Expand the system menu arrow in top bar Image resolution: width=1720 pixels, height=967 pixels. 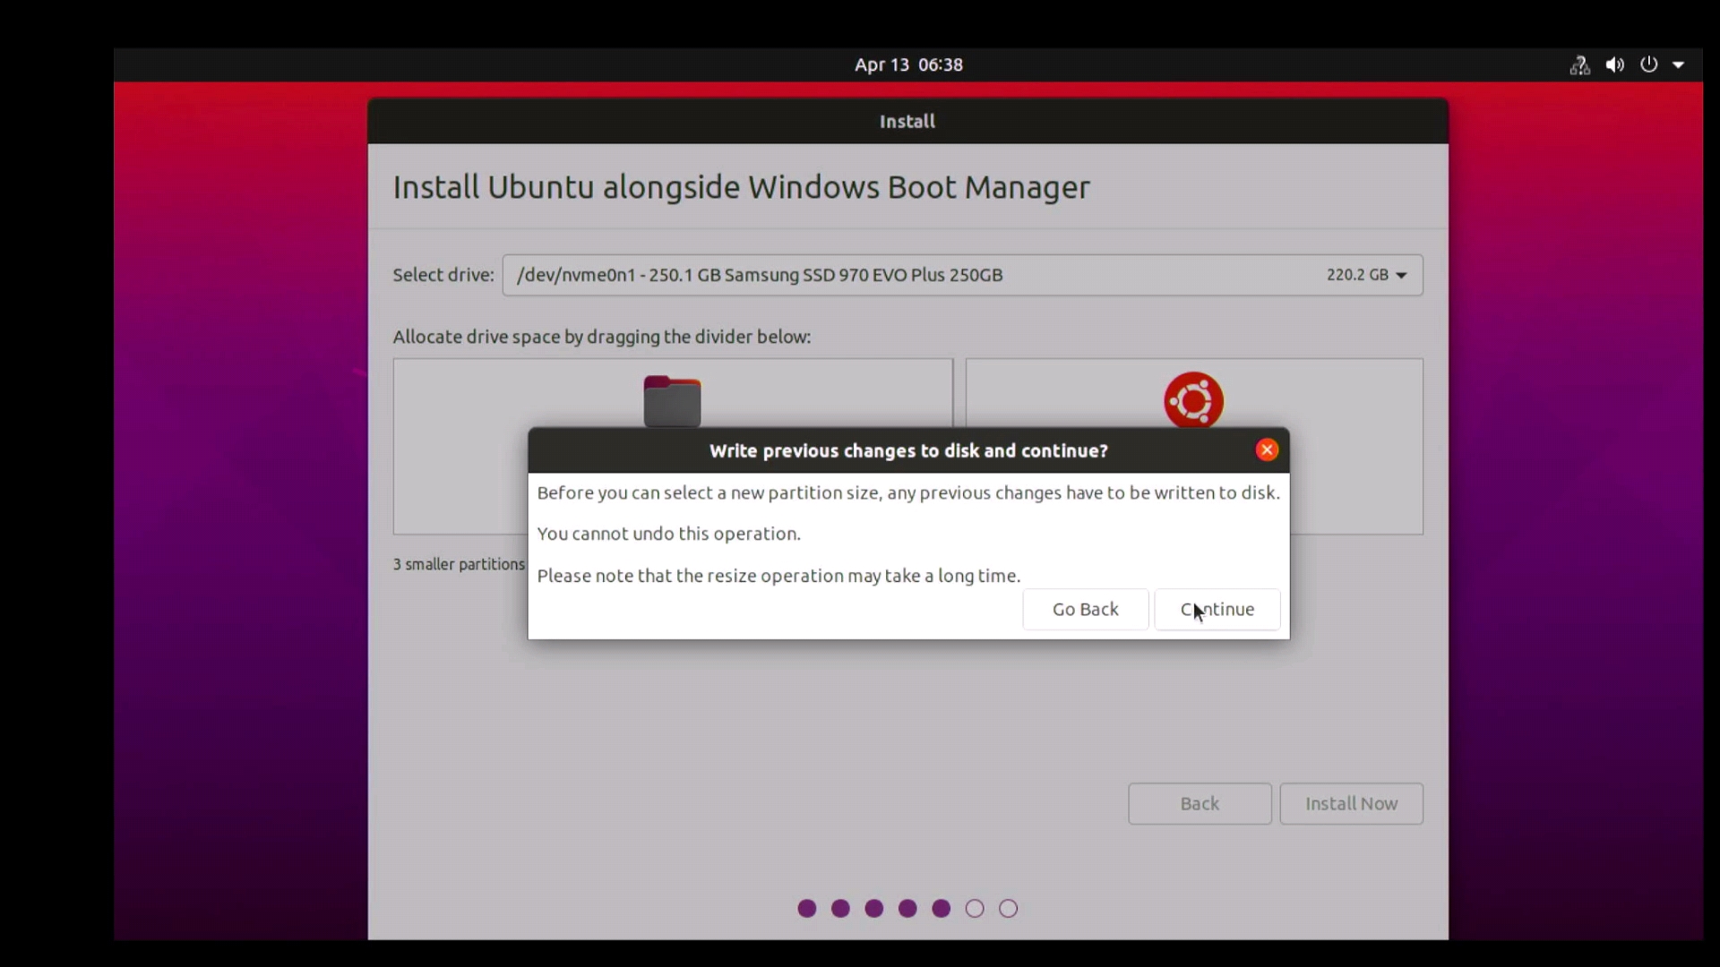[1679, 65]
